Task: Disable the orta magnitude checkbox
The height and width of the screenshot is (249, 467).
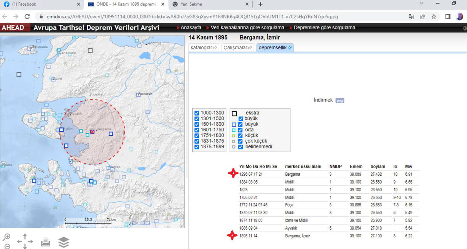Action: click(x=240, y=130)
